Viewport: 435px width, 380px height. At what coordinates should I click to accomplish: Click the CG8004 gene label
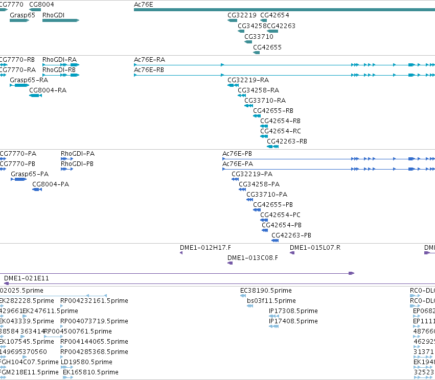click(x=41, y=5)
